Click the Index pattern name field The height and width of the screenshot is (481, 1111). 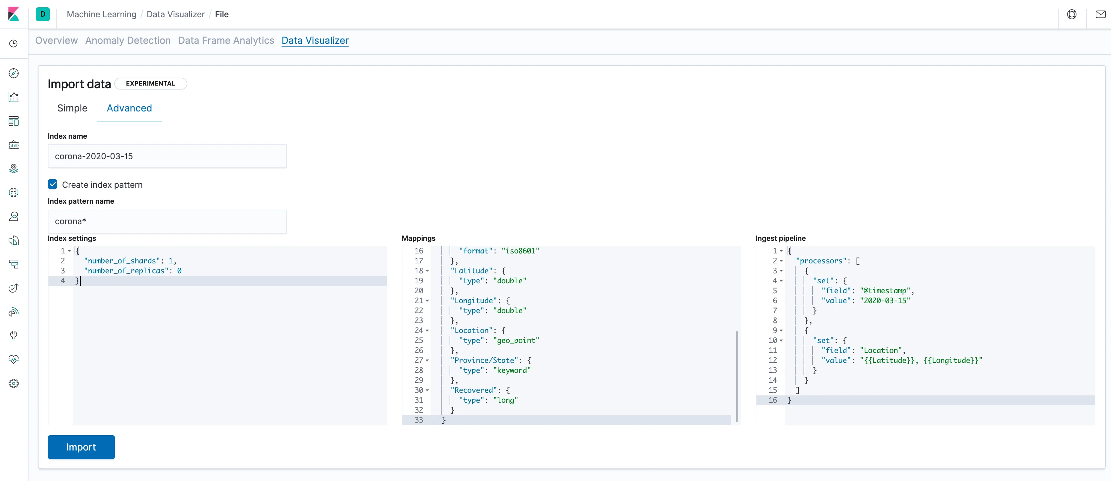pos(167,222)
